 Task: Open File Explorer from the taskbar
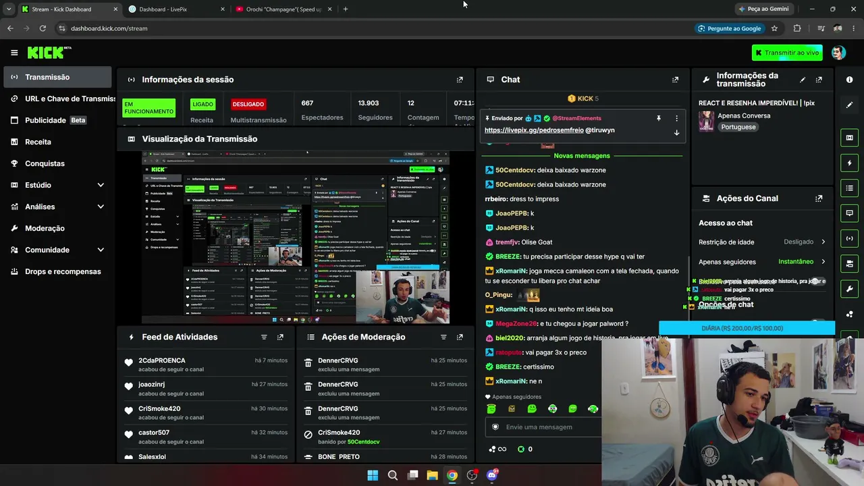coord(432,475)
